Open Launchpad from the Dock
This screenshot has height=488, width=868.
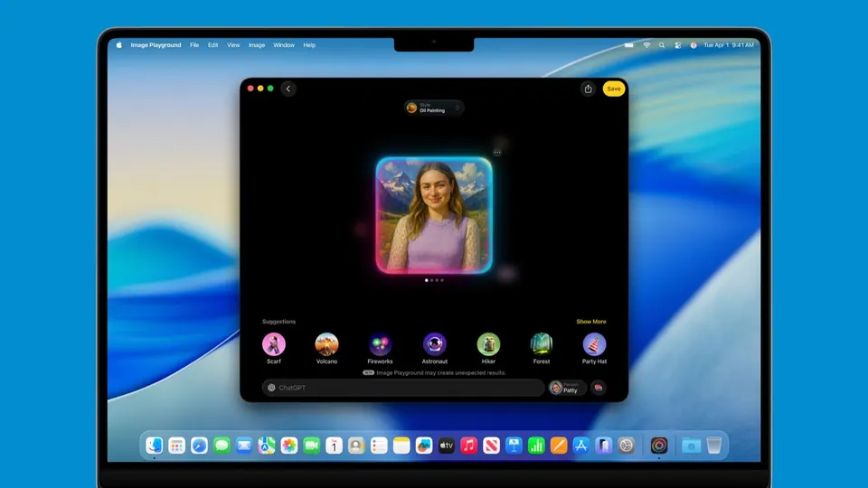pos(176,446)
